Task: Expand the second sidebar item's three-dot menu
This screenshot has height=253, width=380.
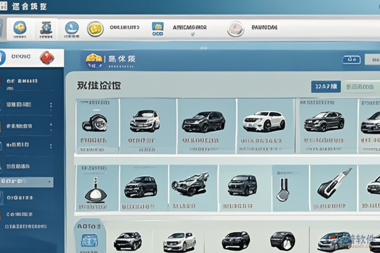Action: 51,126
